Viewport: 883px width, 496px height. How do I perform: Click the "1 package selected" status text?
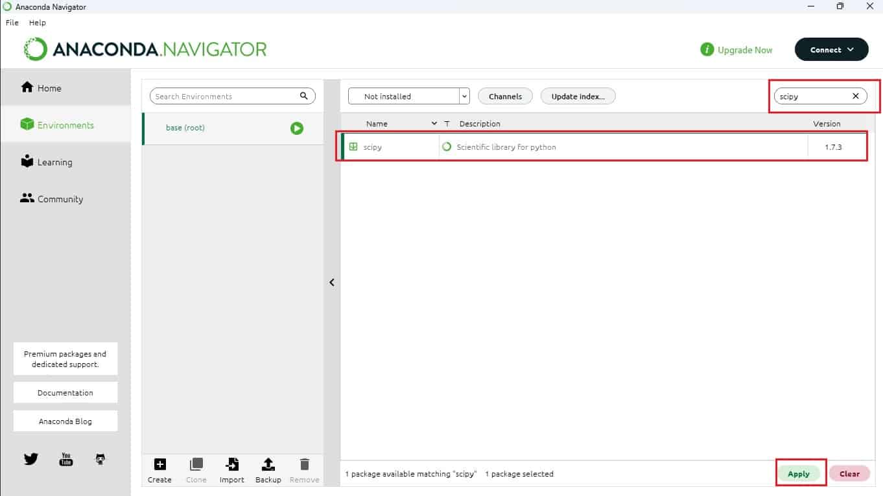(x=519, y=474)
